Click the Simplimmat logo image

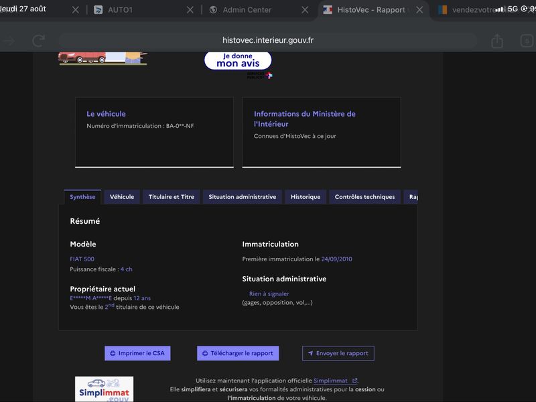(105, 389)
